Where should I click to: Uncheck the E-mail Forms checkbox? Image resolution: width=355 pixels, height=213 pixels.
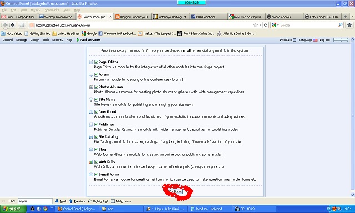point(96,174)
